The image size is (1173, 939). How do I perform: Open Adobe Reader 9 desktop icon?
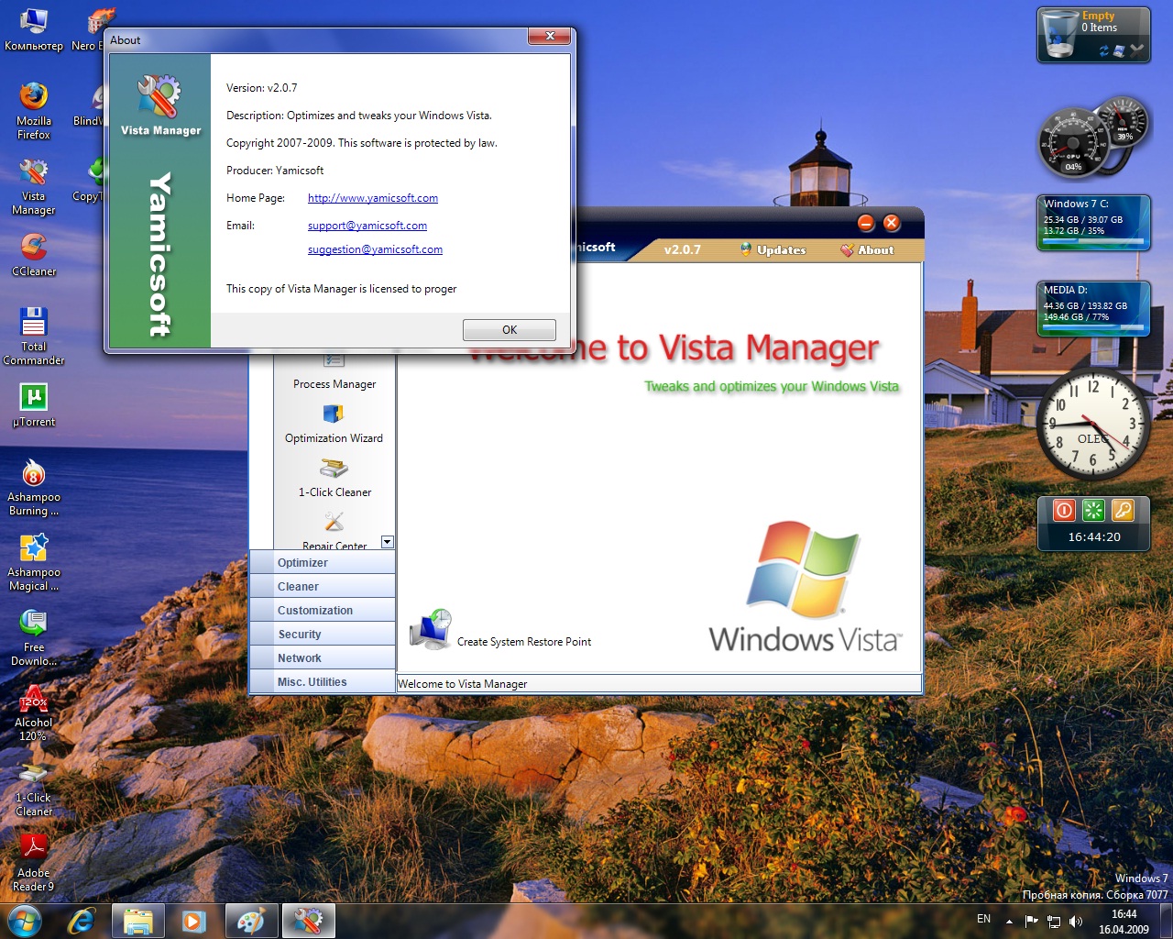tap(34, 863)
